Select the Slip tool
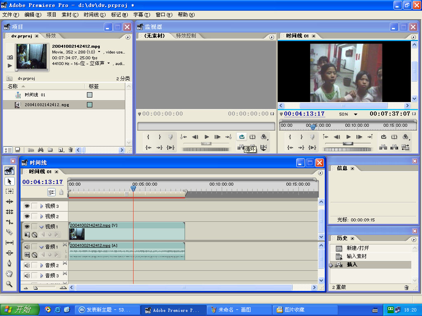422x316 pixels. 9,243
